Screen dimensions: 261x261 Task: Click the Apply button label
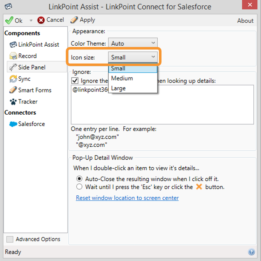point(87,20)
